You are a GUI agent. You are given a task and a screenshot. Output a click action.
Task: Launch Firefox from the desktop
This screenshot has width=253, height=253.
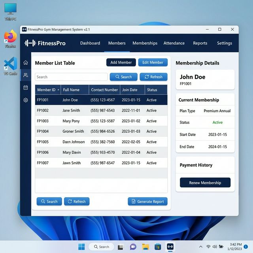[x=10, y=39]
